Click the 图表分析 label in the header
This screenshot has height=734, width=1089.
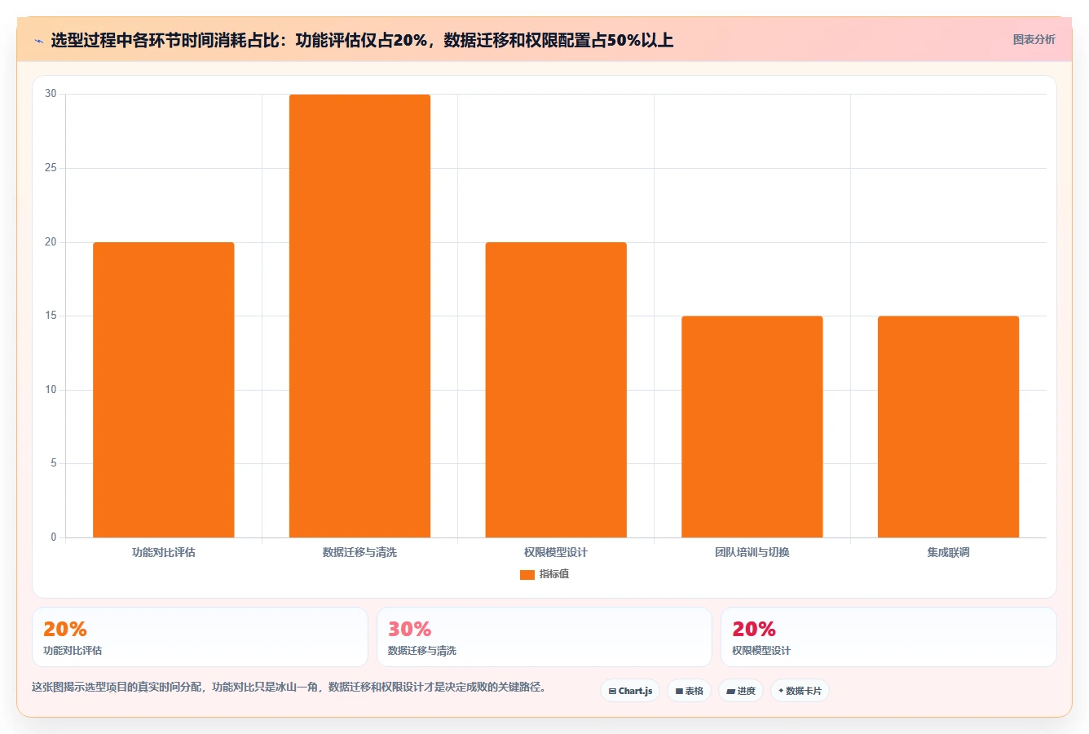pyautogui.click(x=1034, y=39)
